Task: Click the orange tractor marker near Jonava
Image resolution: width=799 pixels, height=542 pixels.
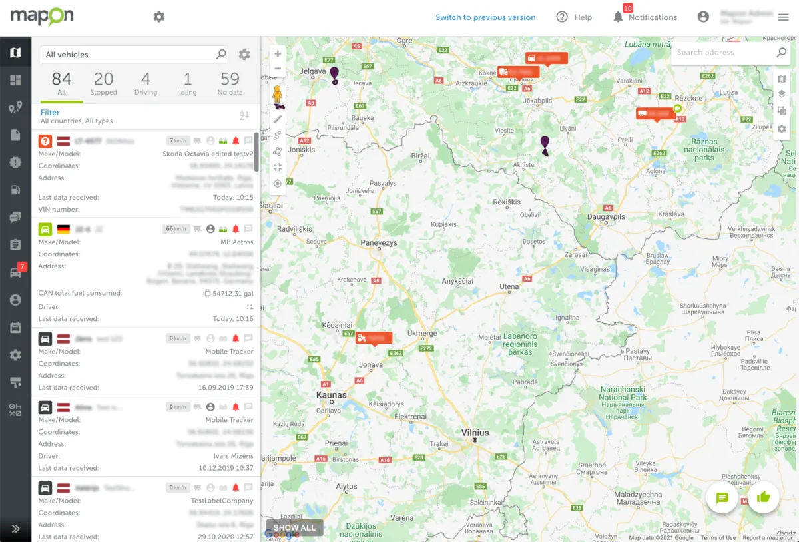Action: [x=374, y=338]
